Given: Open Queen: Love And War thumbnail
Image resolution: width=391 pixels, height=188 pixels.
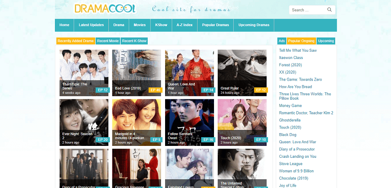Looking at the screenshot, I should [189, 73].
